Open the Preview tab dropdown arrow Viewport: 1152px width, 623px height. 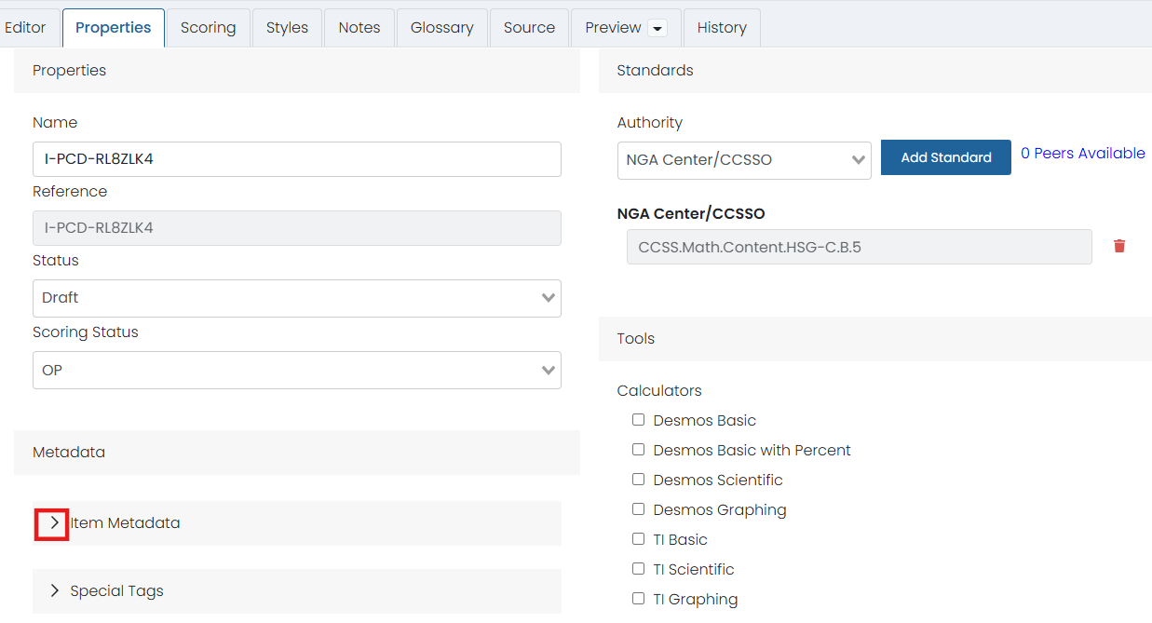tap(657, 28)
